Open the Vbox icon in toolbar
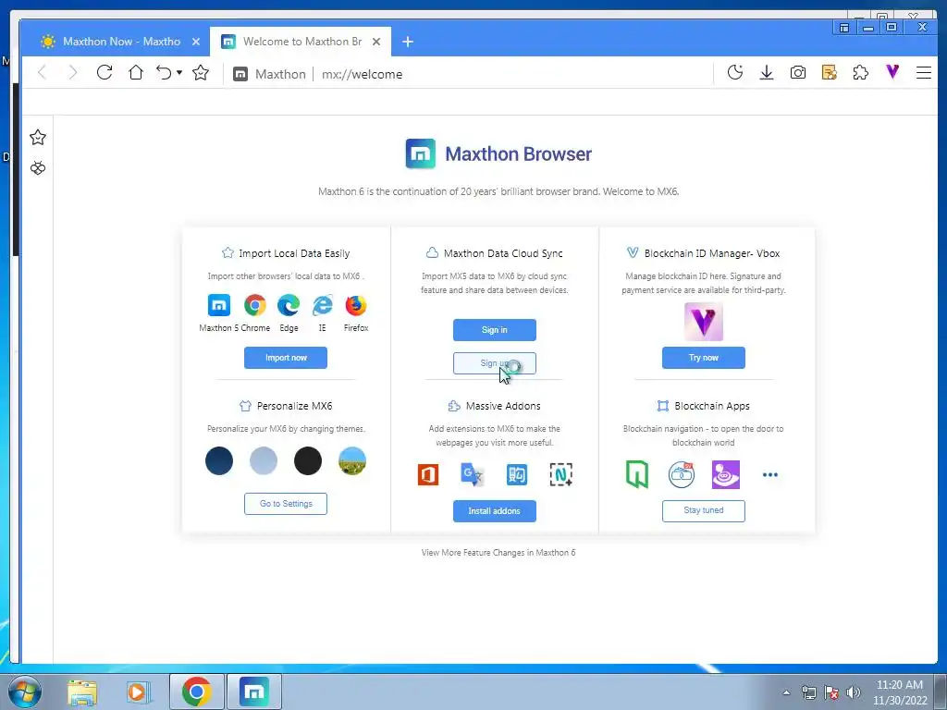The width and height of the screenshot is (947, 710). click(892, 72)
